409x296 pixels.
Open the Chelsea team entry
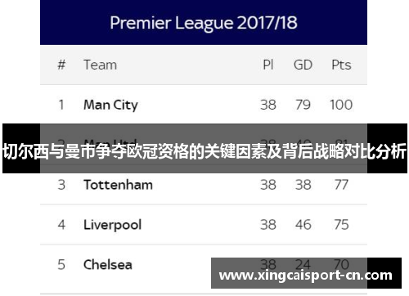[x=108, y=265]
